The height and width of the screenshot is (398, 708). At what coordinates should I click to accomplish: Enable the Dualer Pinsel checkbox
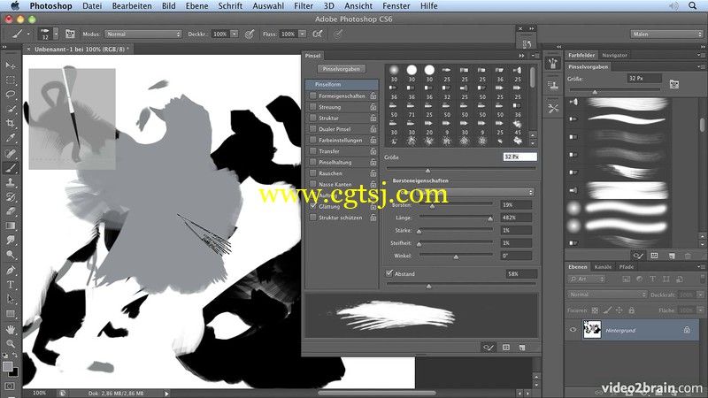[x=313, y=129]
